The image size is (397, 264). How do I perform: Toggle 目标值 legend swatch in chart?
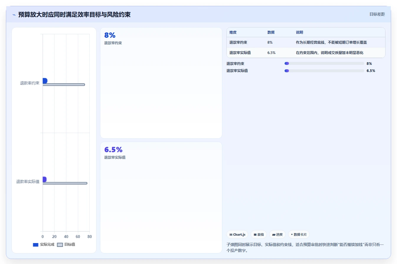coord(60,245)
